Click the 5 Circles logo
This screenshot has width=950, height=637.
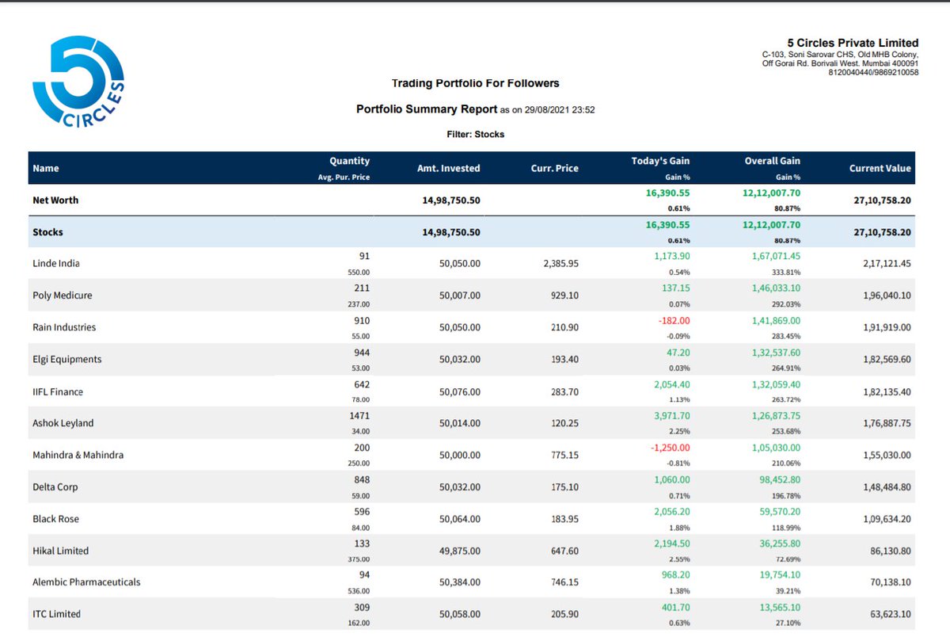point(79,83)
